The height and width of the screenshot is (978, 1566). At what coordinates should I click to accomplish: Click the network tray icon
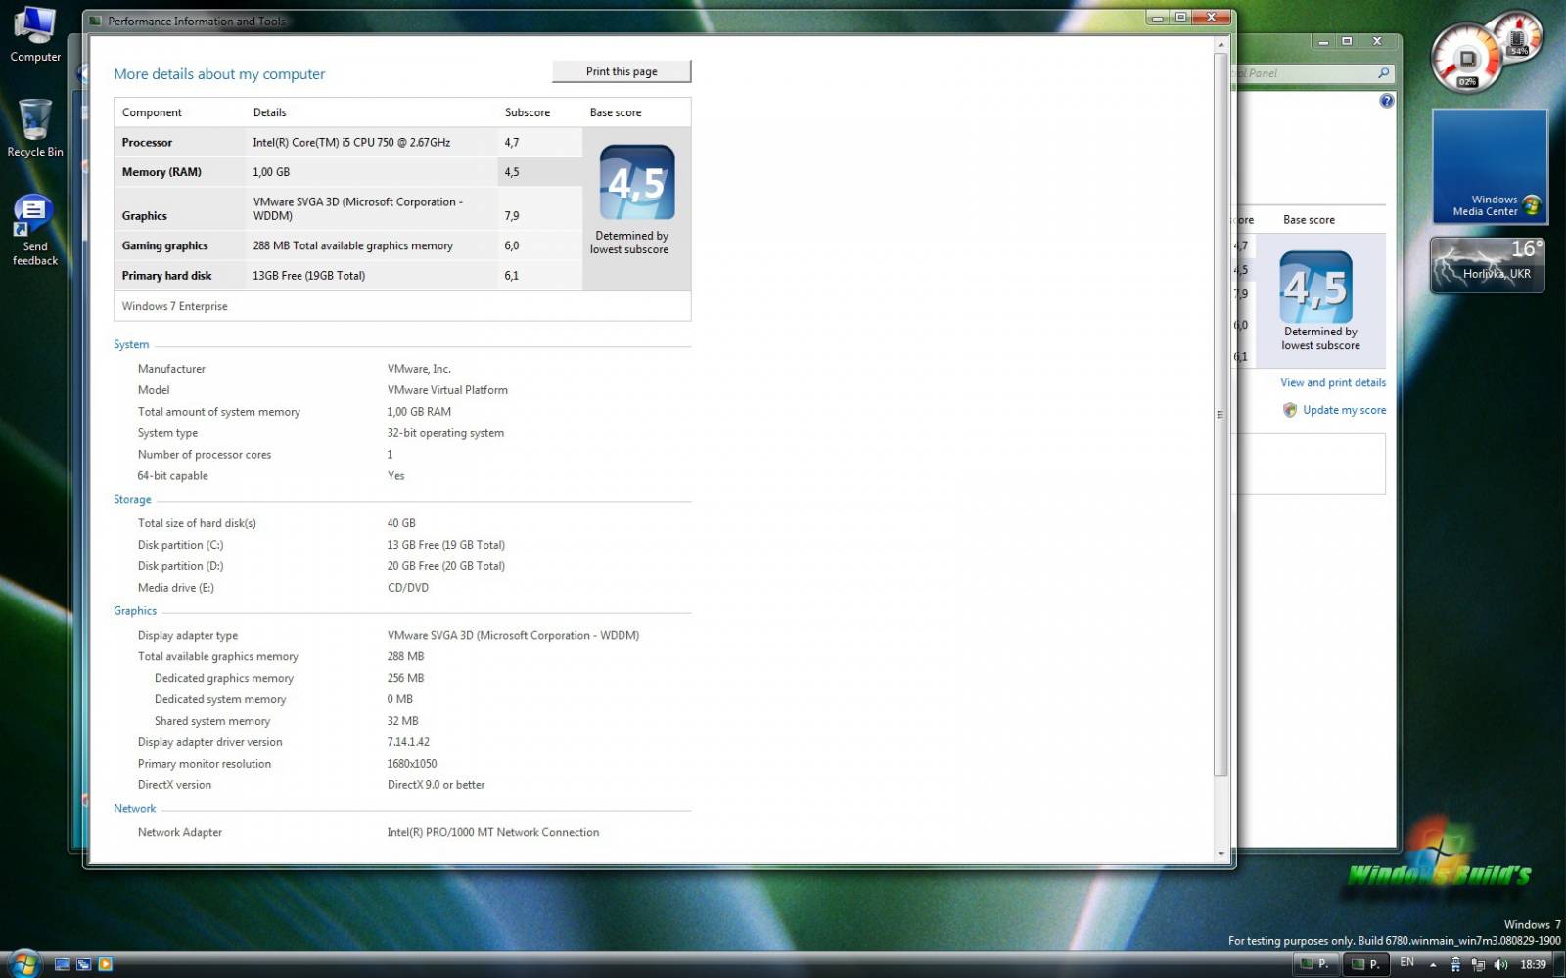pyautogui.click(x=1478, y=964)
